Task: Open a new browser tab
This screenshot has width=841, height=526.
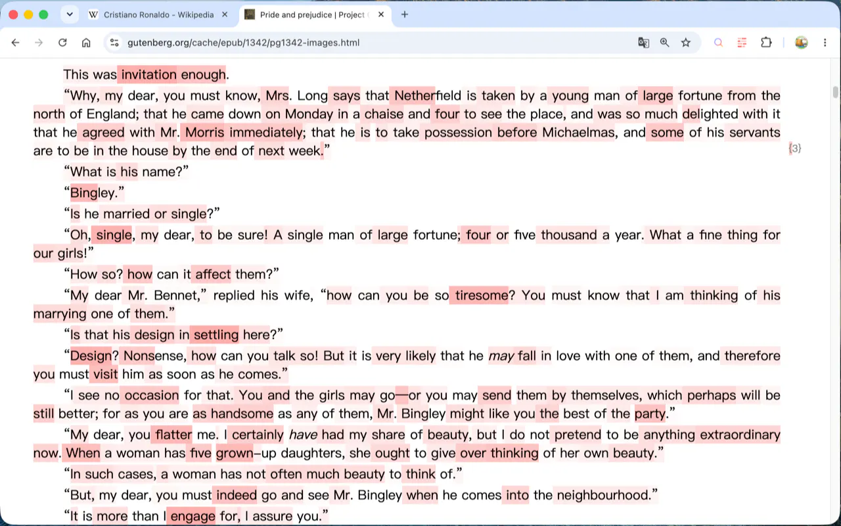Action: [405, 14]
